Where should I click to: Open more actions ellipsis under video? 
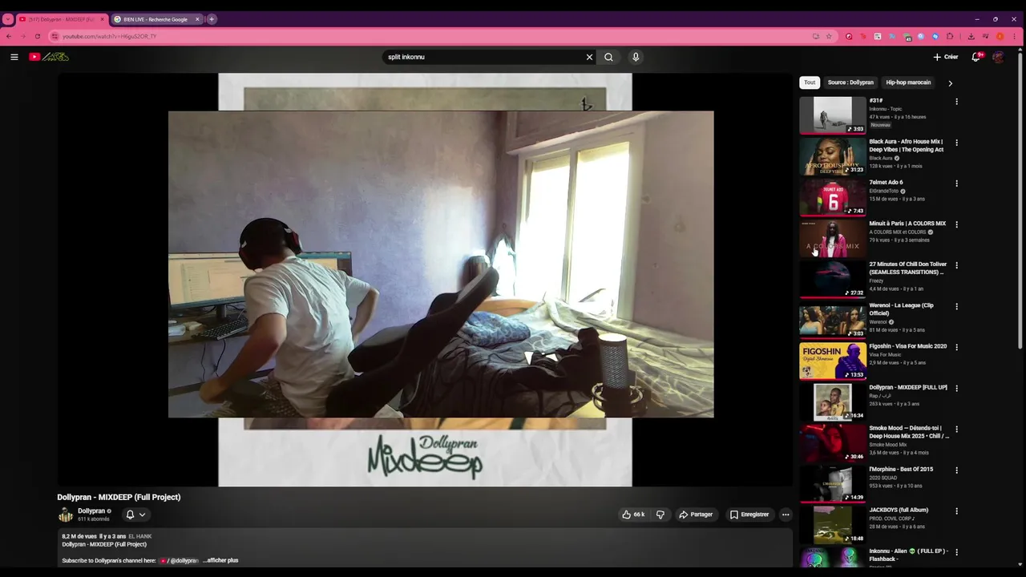click(x=786, y=514)
